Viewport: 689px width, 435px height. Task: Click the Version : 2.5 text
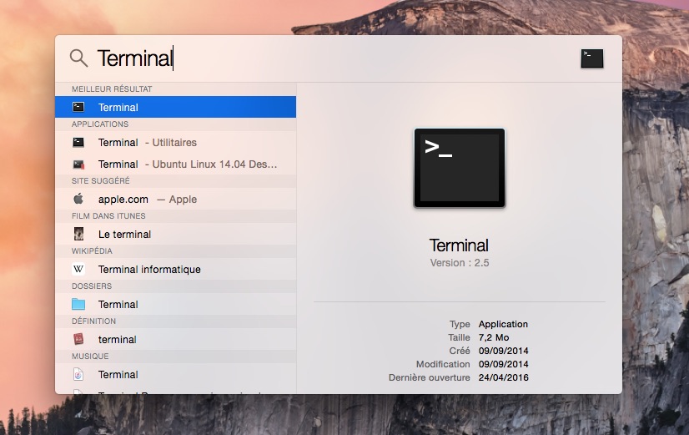[x=459, y=263]
